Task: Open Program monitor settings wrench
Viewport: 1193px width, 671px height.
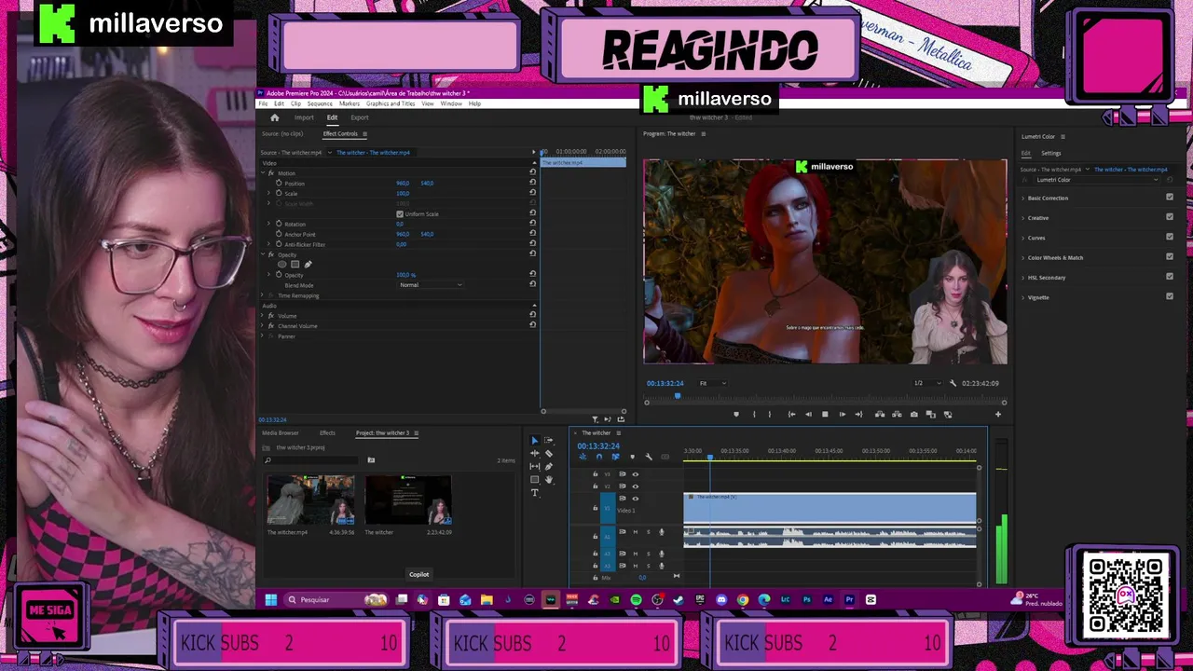Action: click(953, 383)
